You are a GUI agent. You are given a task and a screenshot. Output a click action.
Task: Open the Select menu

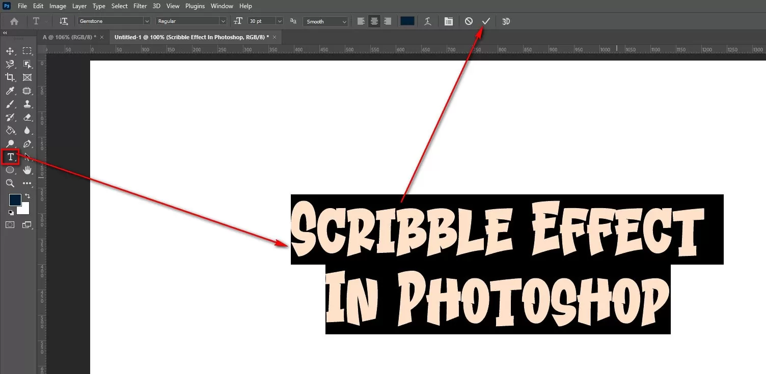tap(120, 6)
